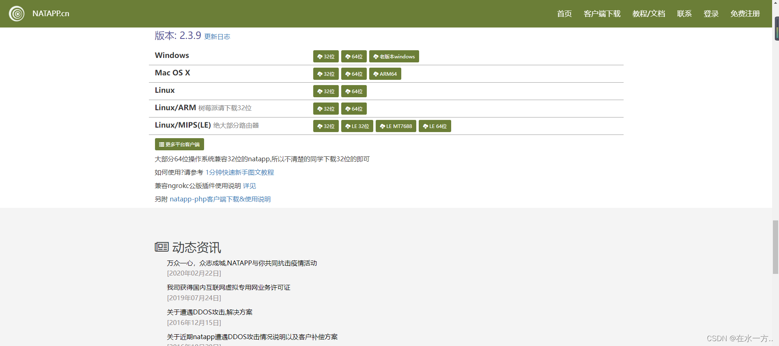Select the 绝大部分路由器 hint text
The image size is (779, 346).
click(236, 126)
